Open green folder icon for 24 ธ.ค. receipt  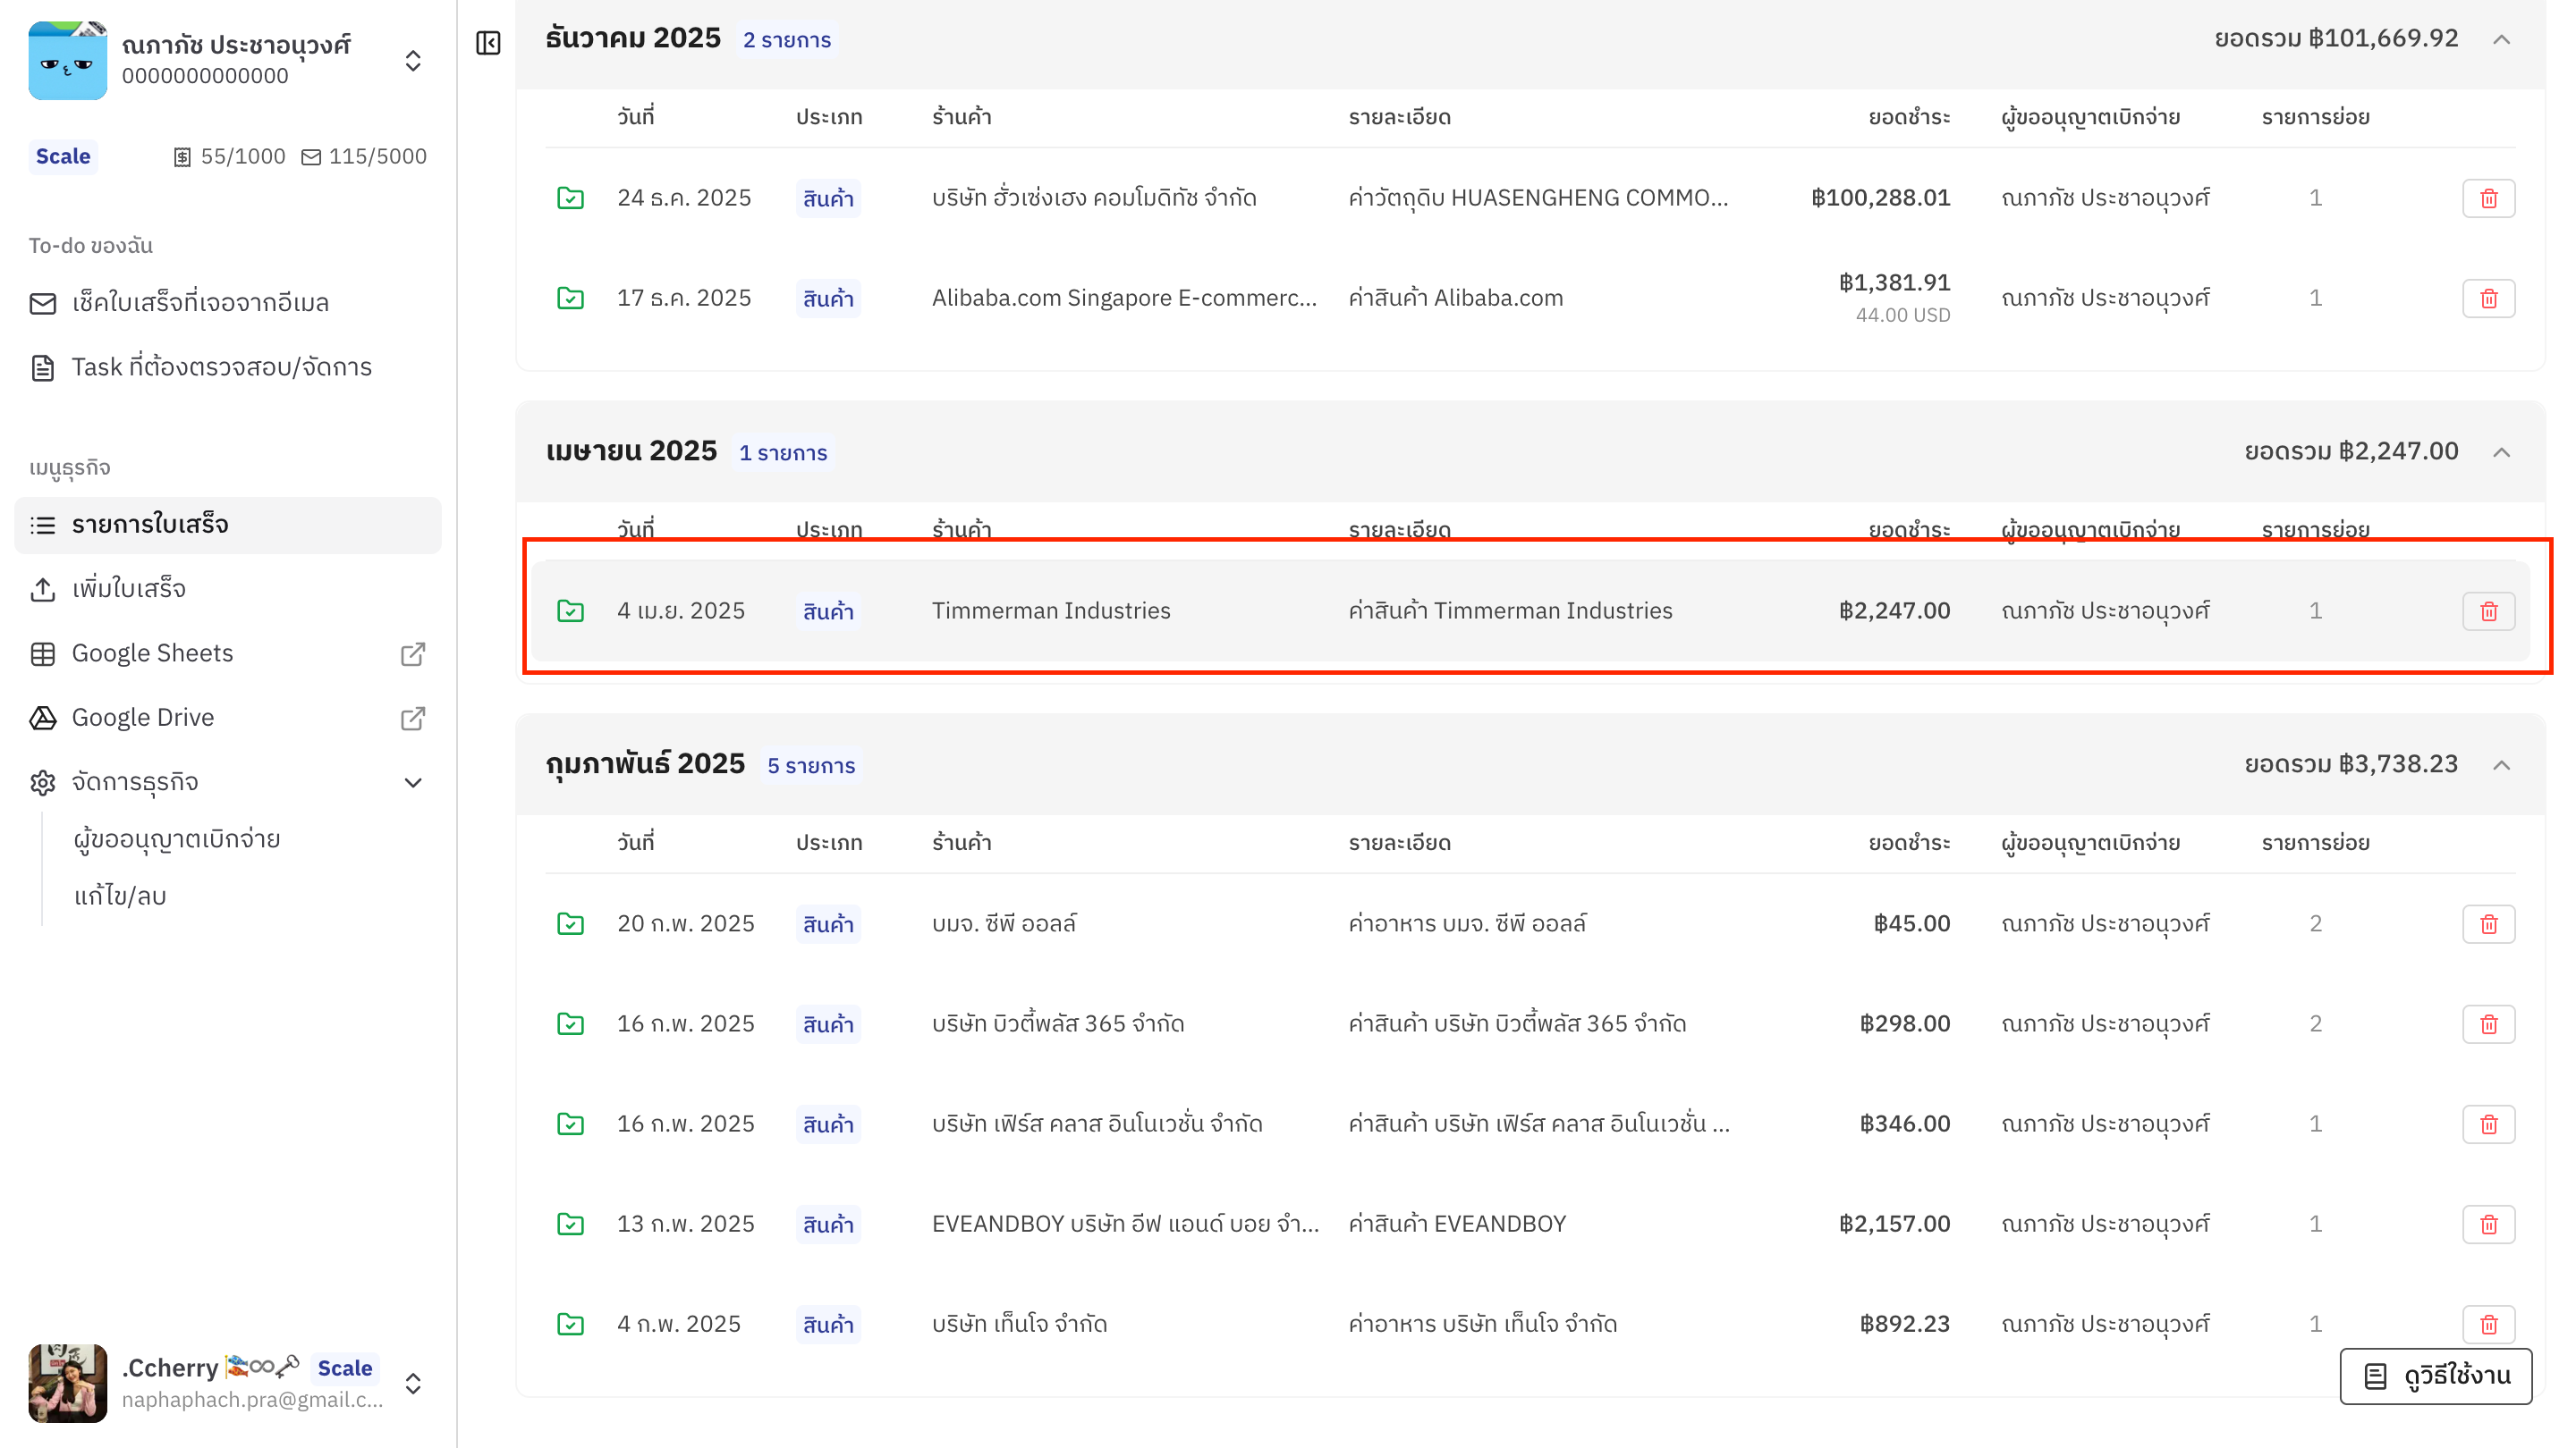tap(570, 198)
